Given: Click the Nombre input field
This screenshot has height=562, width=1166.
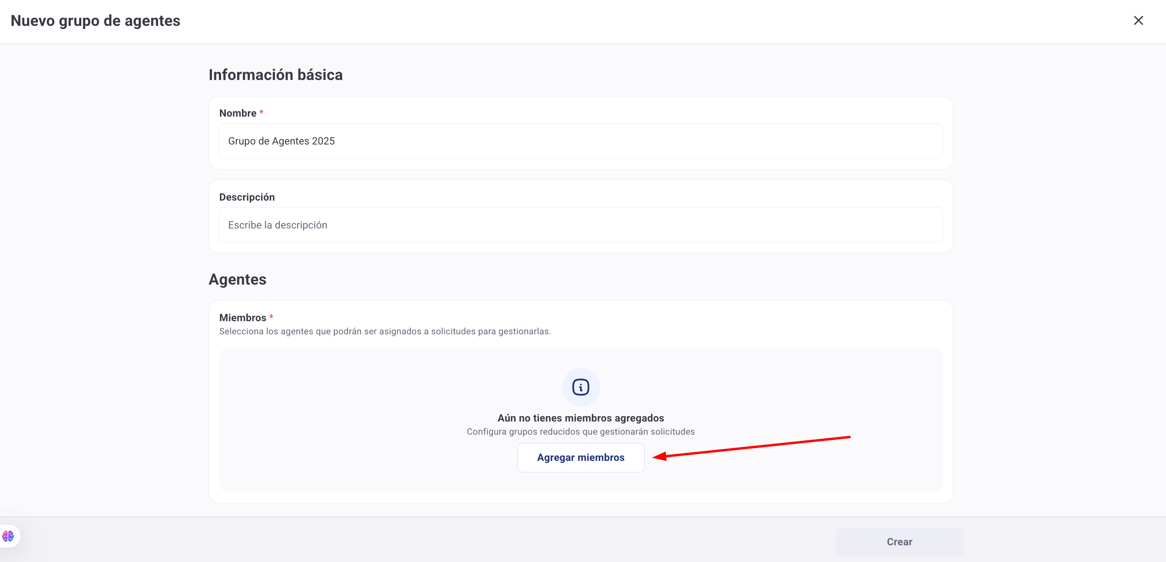Looking at the screenshot, I should pyautogui.click(x=581, y=141).
